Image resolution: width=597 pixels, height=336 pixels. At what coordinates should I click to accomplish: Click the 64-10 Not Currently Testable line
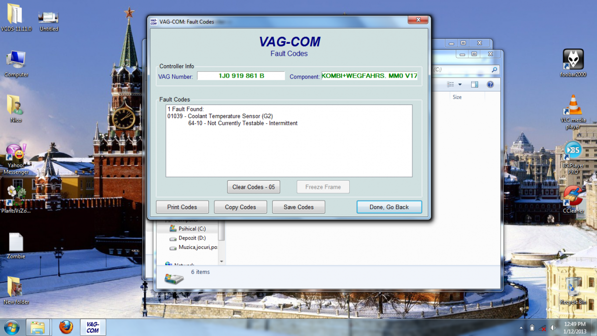[x=243, y=123]
